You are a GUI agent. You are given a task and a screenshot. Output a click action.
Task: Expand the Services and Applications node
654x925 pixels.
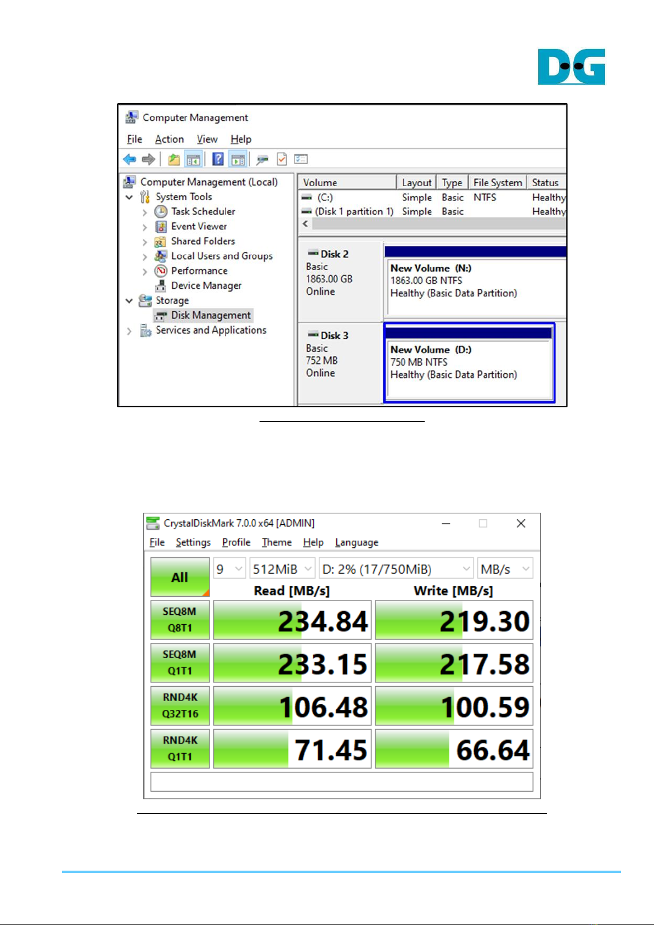tap(129, 331)
